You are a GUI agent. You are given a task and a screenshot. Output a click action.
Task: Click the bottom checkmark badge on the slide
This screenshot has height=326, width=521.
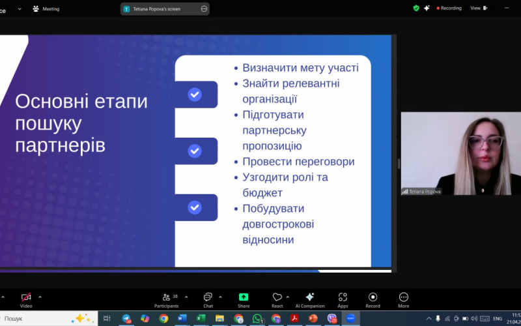(195, 207)
